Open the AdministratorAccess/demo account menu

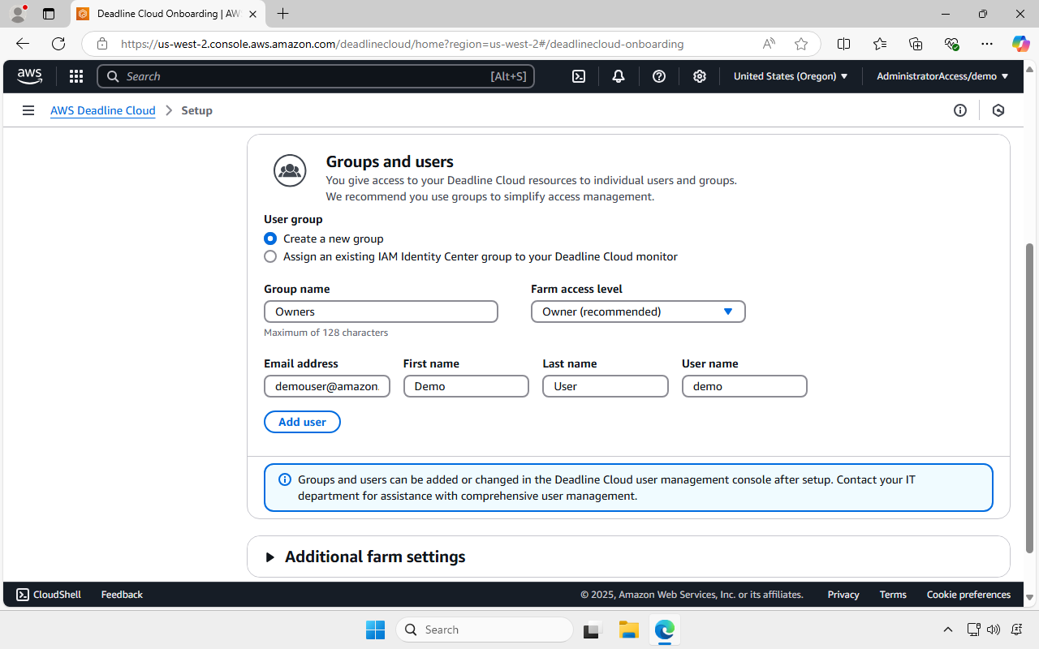pyautogui.click(x=941, y=75)
